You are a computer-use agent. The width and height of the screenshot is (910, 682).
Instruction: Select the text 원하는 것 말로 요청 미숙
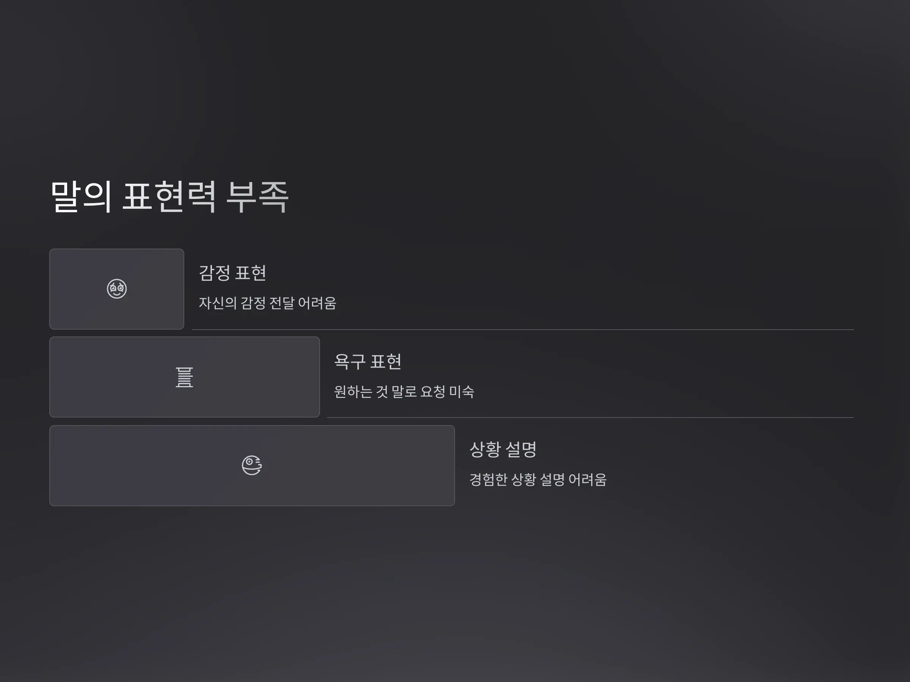(404, 391)
